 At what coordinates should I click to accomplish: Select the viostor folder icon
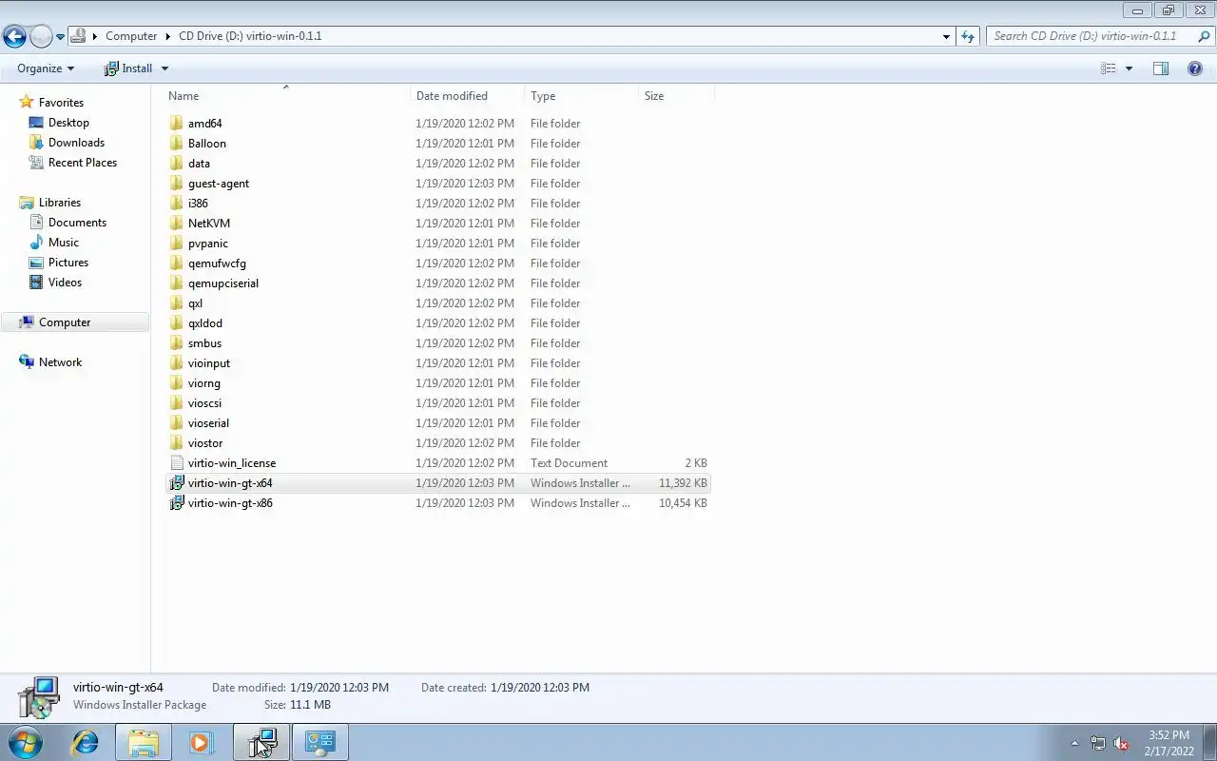click(x=176, y=443)
